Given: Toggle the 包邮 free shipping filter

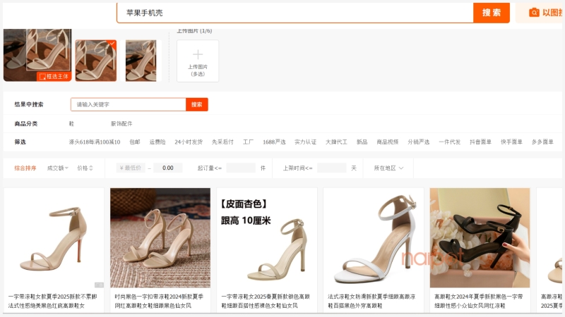Looking at the screenshot, I should point(135,142).
